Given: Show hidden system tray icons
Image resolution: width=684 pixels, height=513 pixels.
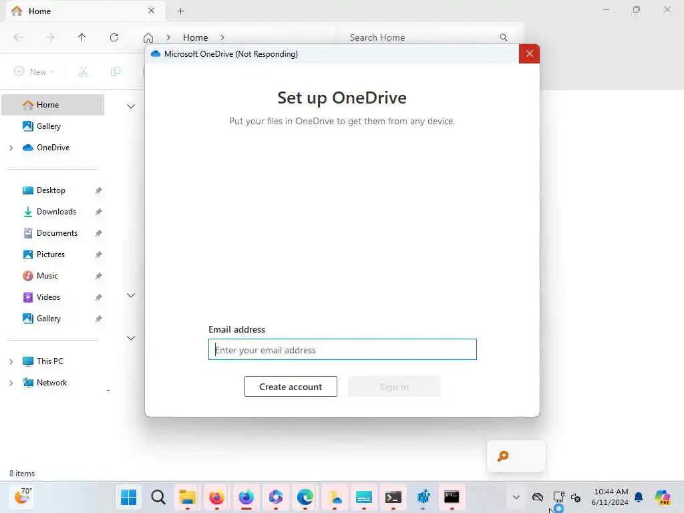Looking at the screenshot, I should pos(516,497).
